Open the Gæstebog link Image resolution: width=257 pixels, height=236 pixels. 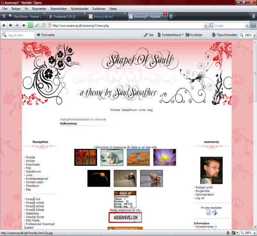pyautogui.click(x=32, y=213)
